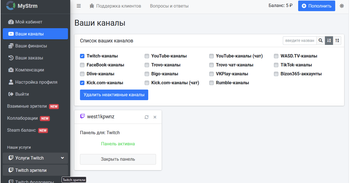Image resolution: width=355 pixels, height=183 pixels.
Task: Sort channels ascending with the highlighted sort icon
Action: pos(329,41)
